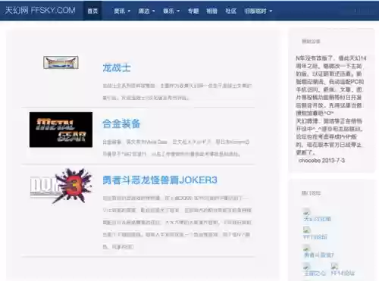Expand the 旧版临时 dropdown menu

click(x=258, y=11)
